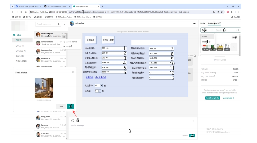
Task: Click the Avg. LIVE views help icon
Action: pos(214,76)
